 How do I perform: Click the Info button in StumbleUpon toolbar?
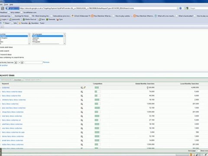tap(14, 23)
